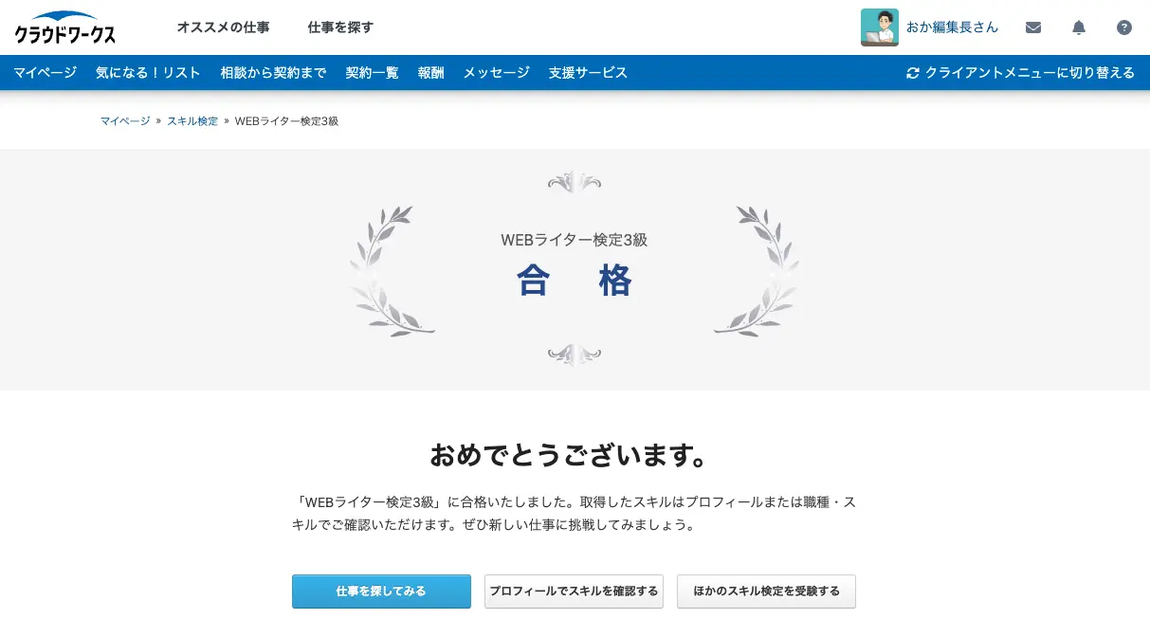Click the クラウドワークス logo

64,27
